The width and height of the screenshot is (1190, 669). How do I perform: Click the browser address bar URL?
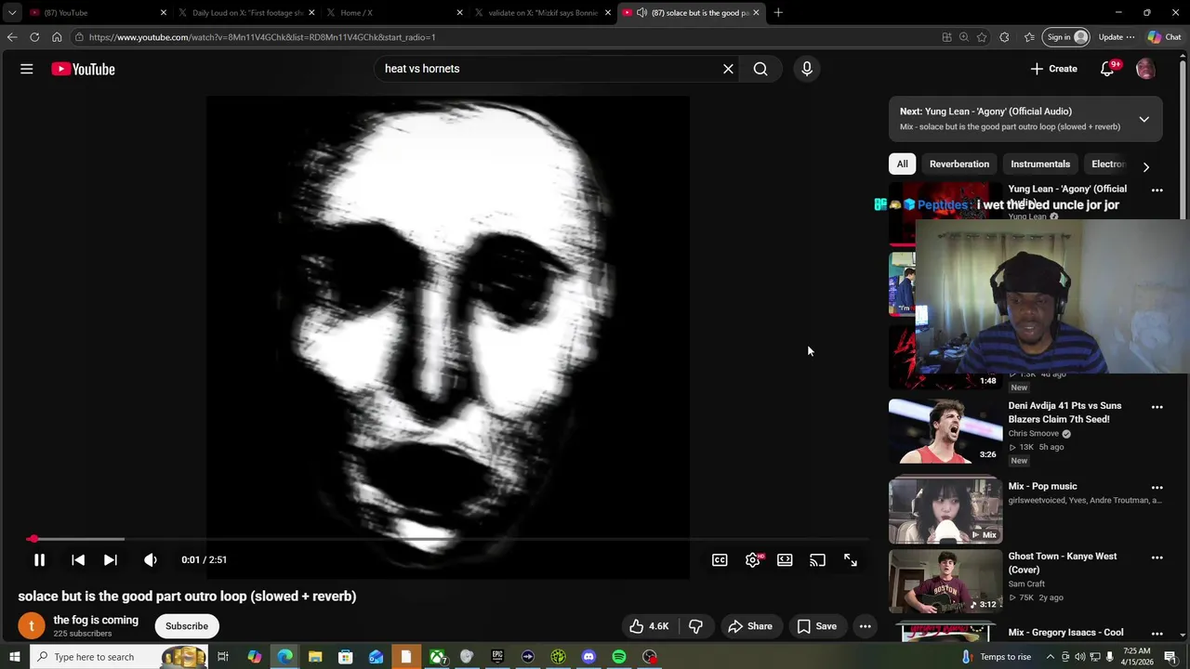pyautogui.click(x=262, y=37)
